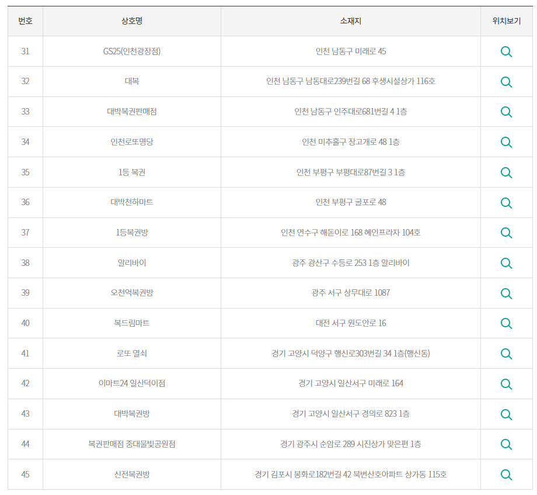Select address 인천 남동구 인주대로681번길 4 1층

click(351, 112)
